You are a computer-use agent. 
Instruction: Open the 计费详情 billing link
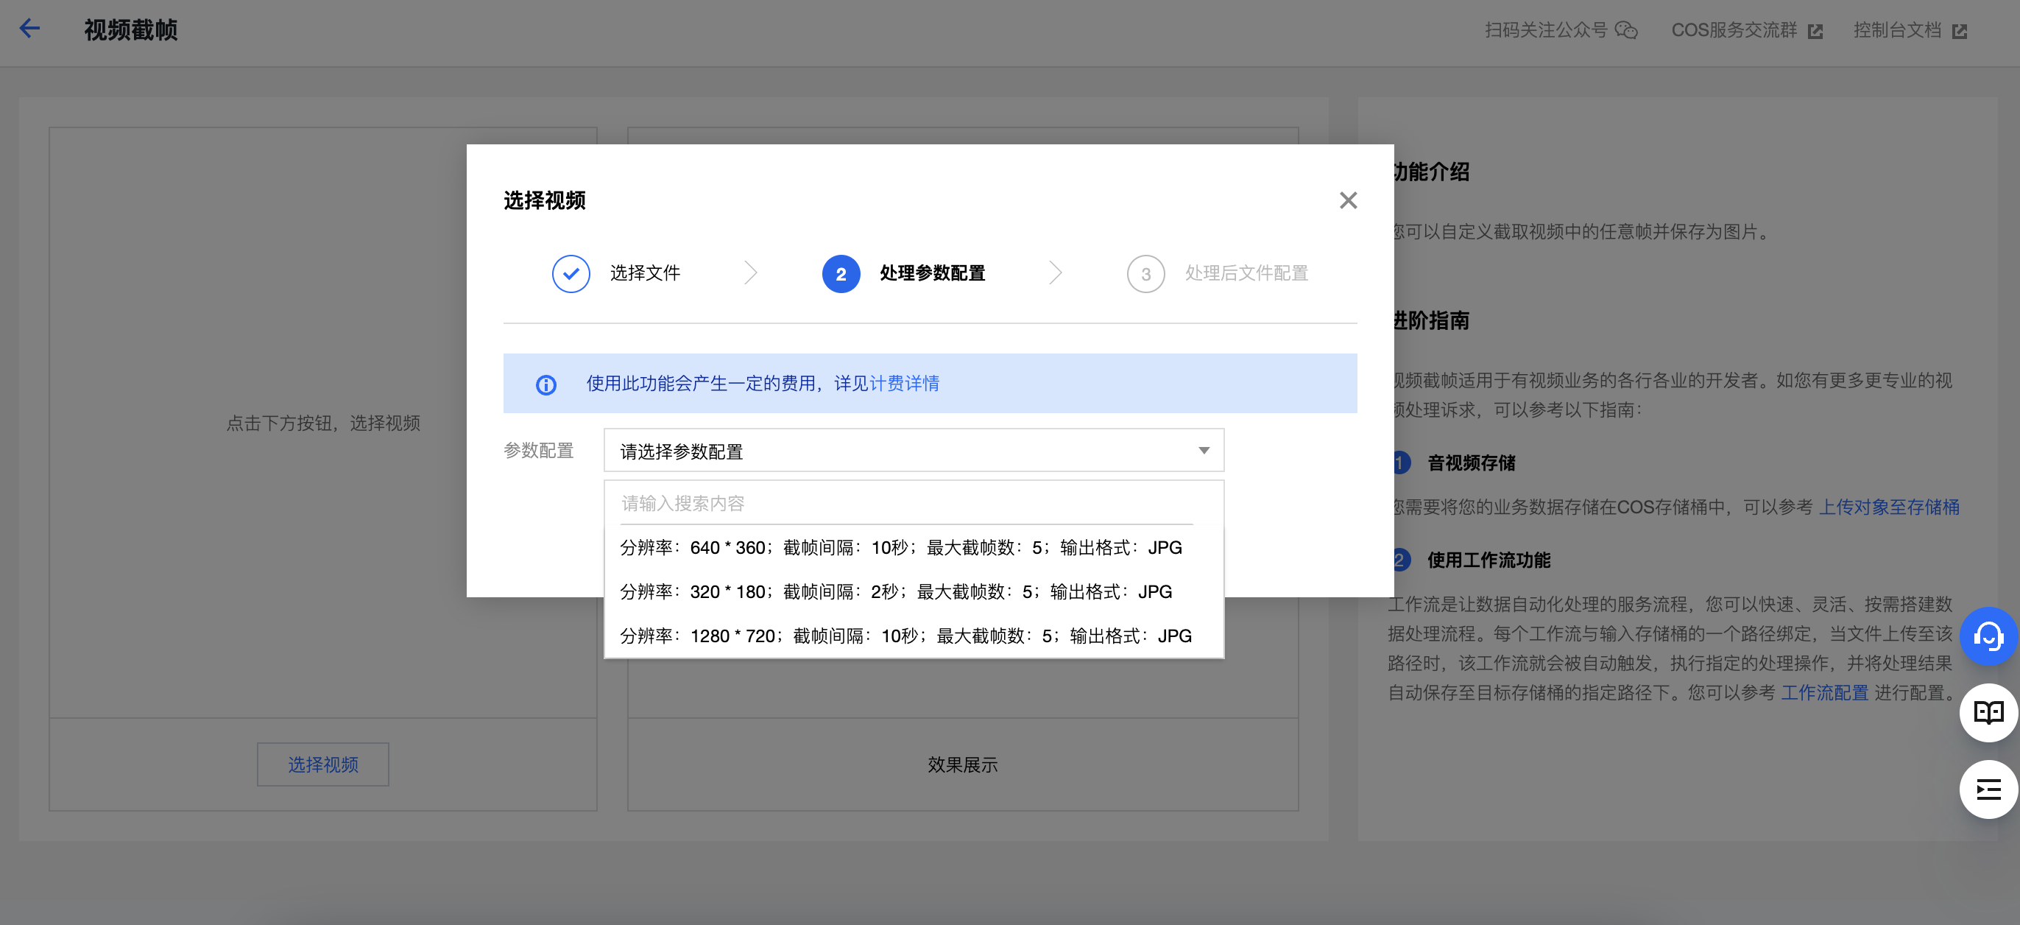[904, 384]
